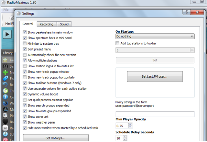Viewport: 207px width, 142px height.
Task: Decrease Schedule Delay Seconds with down arrow
Action: [x=125, y=140]
